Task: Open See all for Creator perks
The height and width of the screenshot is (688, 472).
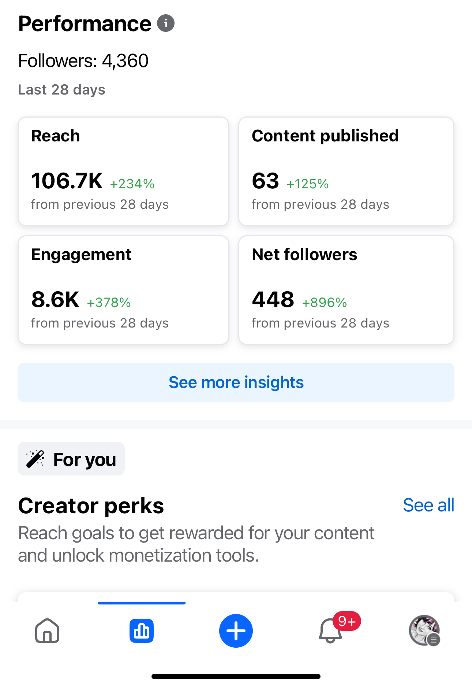Action: click(428, 505)
